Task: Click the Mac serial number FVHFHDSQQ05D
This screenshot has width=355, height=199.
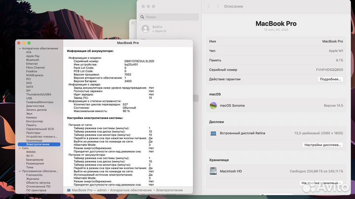Action: coord(329,70)
